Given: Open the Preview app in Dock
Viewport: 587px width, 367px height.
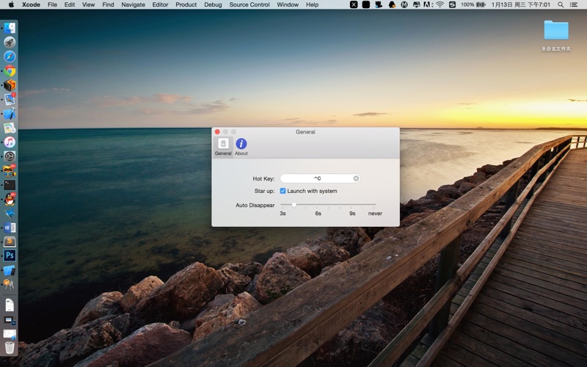Looking at the screenshot, I should tap(10, 99).
